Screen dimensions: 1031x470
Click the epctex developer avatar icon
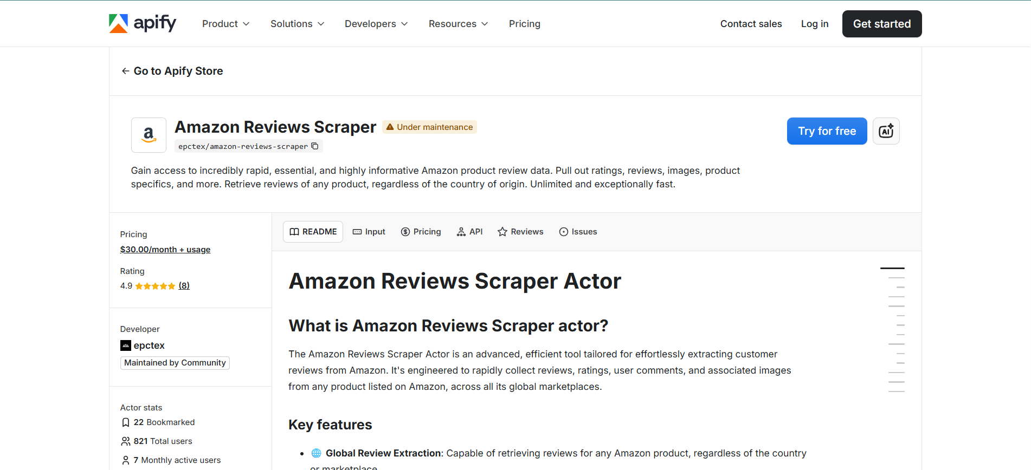[x=126, y=345]
